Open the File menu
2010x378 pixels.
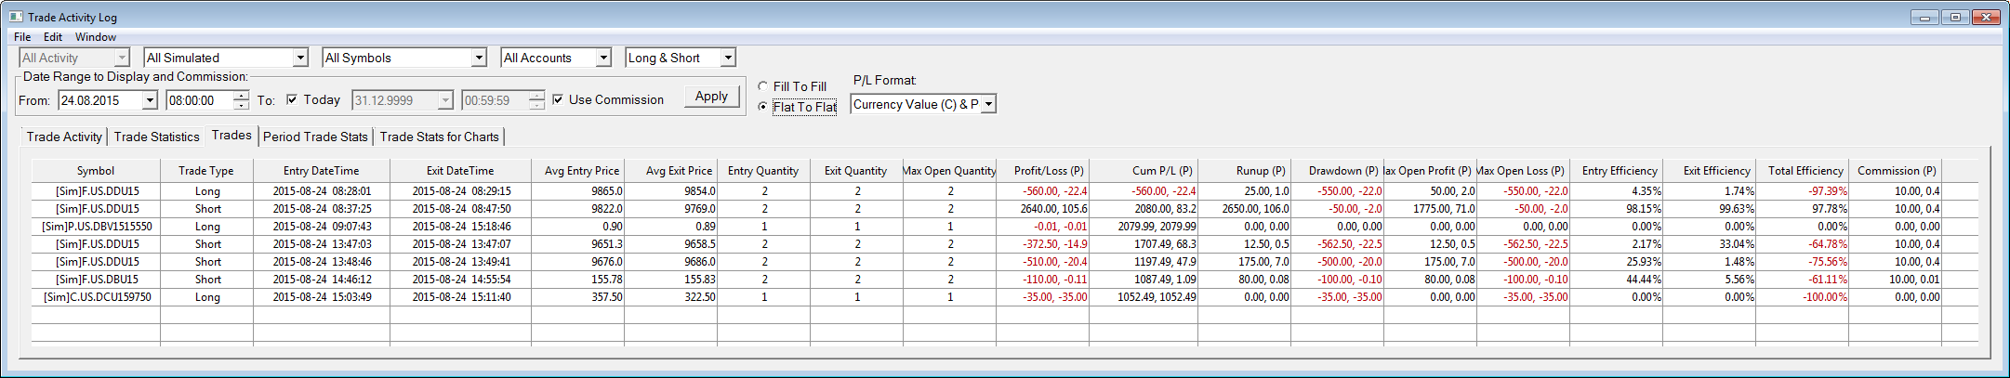point(22,37)
